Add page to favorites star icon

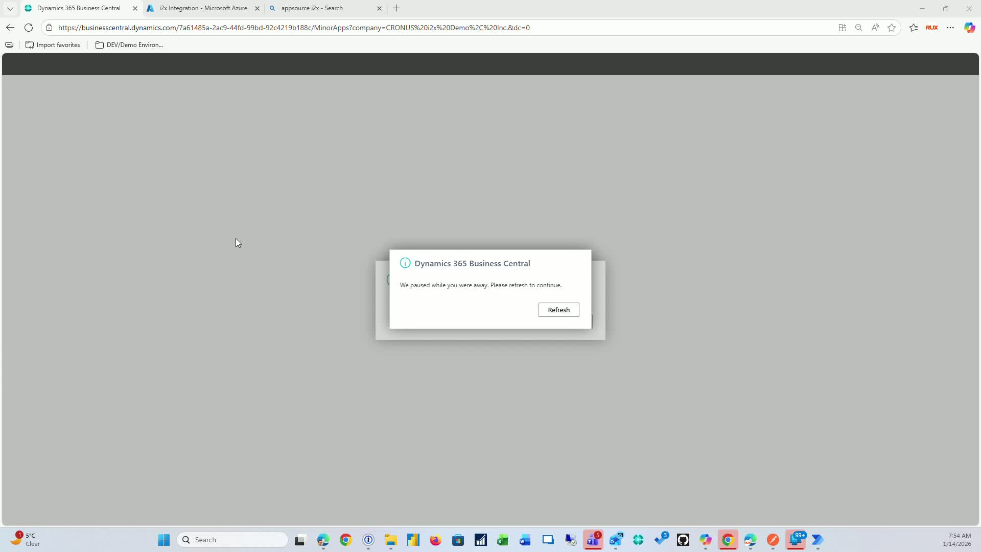(892, 28)
